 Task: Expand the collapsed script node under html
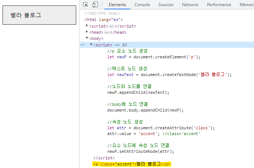[87, 26]
